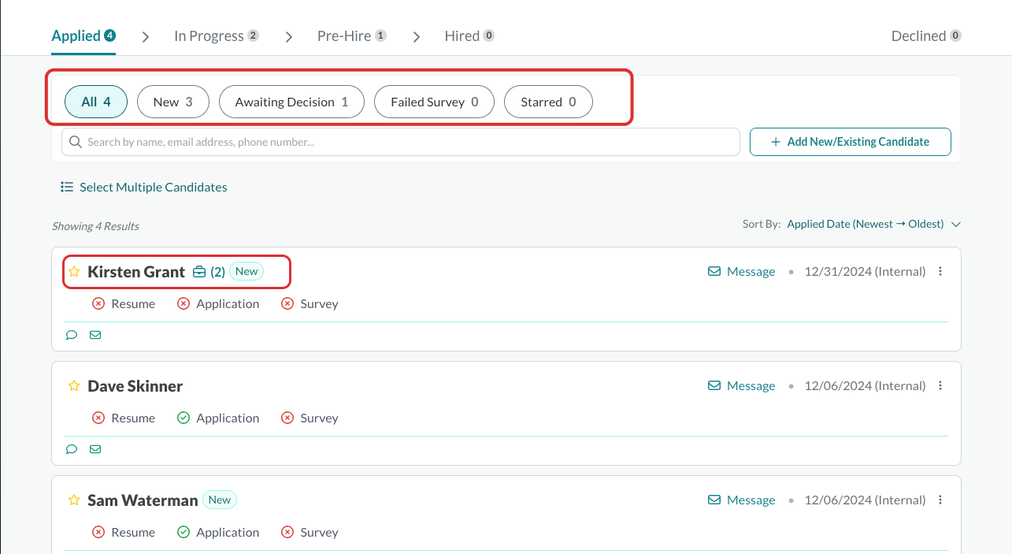Star candidate Dave Skinner
This screenshot has width=1012, height=554.
point(74,386)
